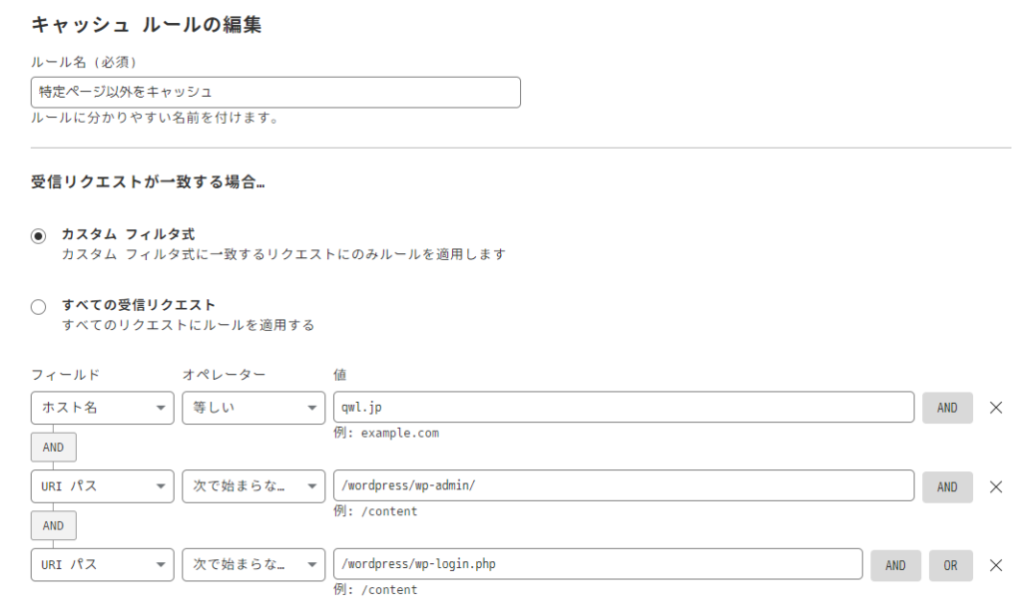The height and width of the screenshot is (615, 1022).
Task: Choose the すべての受信リクエスト radio option
Action: pyautogui.click(x=39, y=306)
